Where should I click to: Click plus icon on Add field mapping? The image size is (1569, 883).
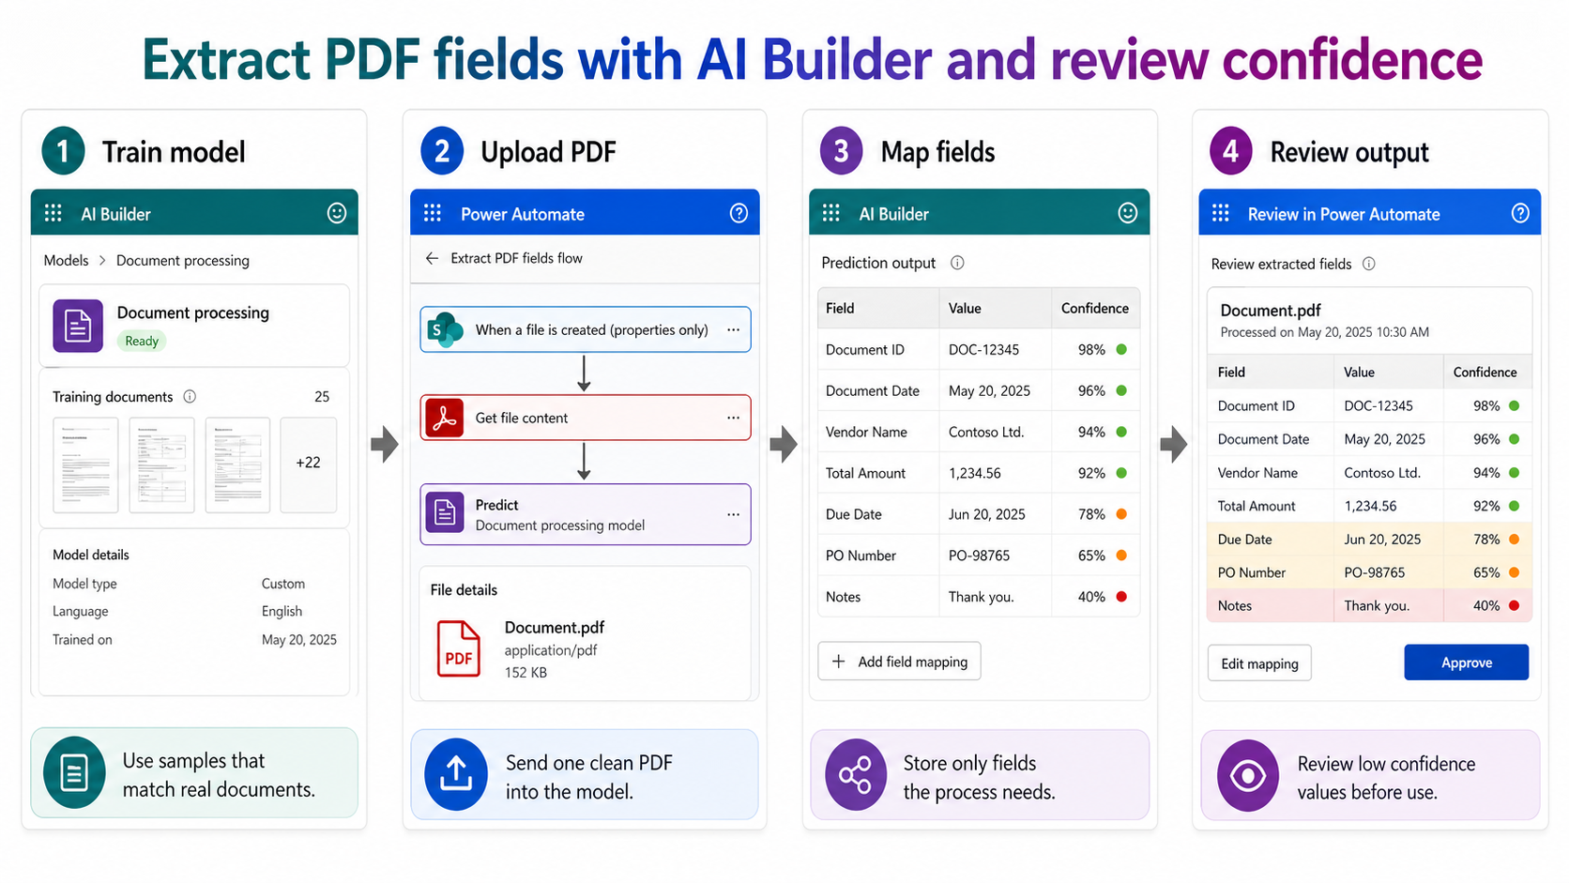[839, 662]
